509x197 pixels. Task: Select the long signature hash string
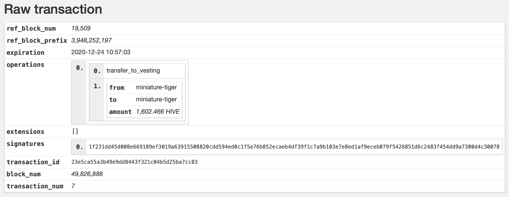point(294,147)
